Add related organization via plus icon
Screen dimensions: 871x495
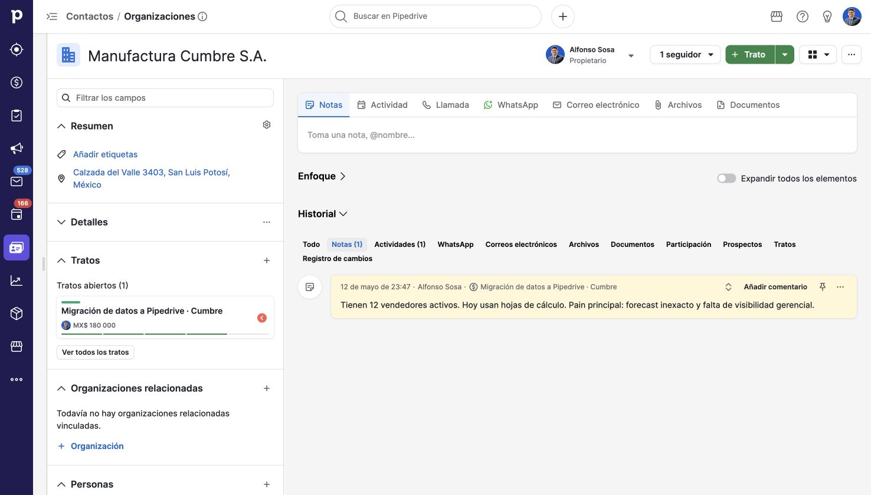click(267, 388)
